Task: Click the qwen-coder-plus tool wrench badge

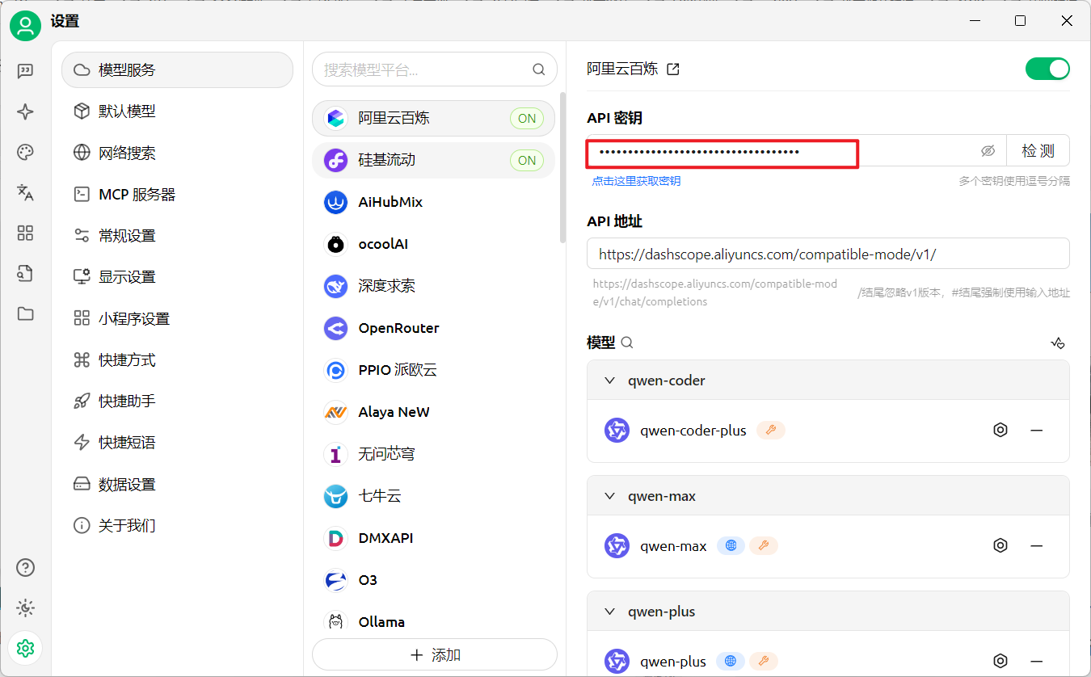Action: click(x=771, y=431)
